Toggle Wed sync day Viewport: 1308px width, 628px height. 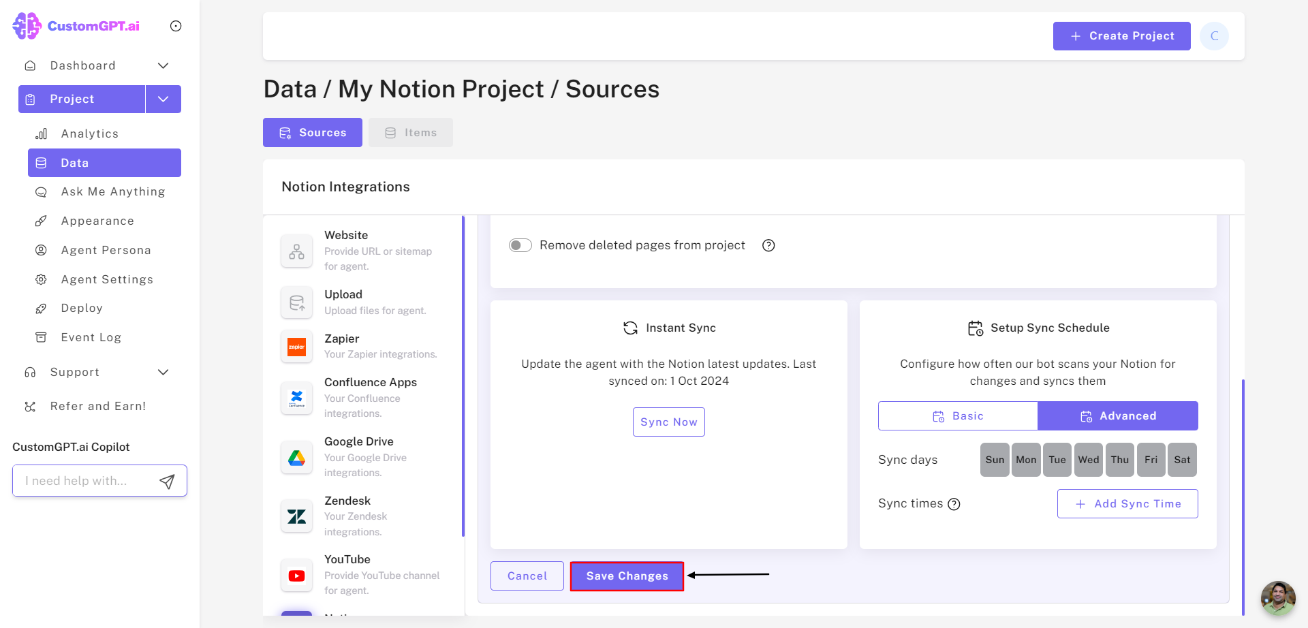1089,460
